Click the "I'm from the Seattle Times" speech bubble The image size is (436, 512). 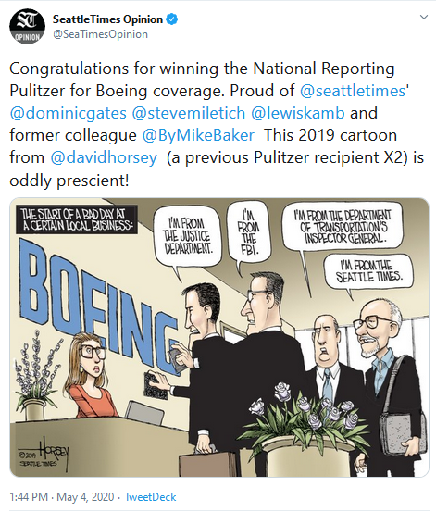click(368, 271)
